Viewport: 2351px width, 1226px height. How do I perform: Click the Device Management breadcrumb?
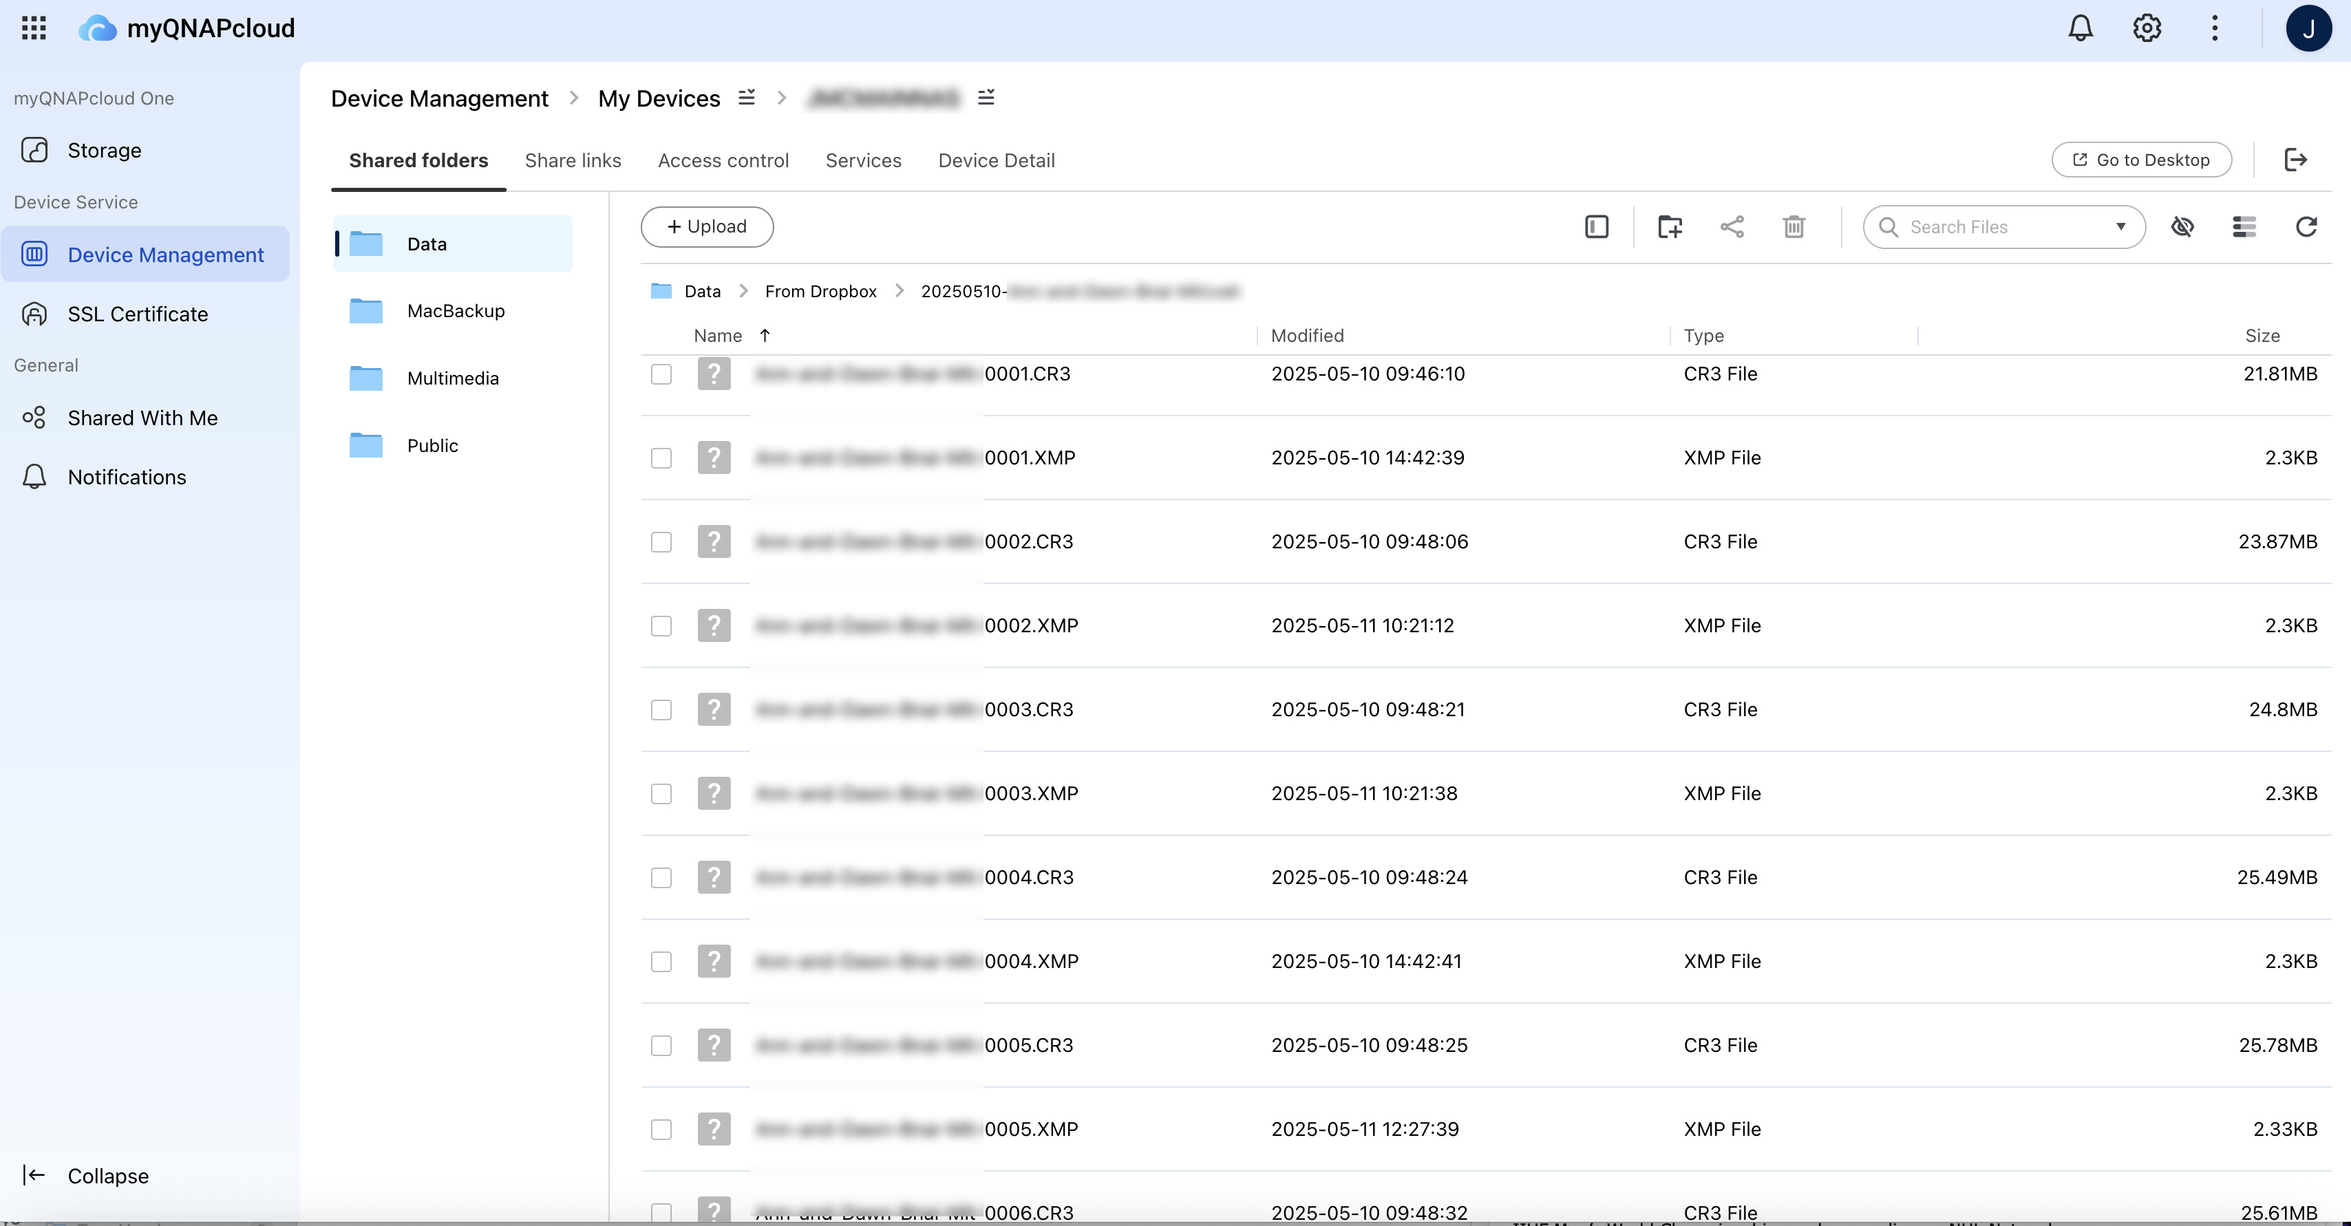[439, 98]
